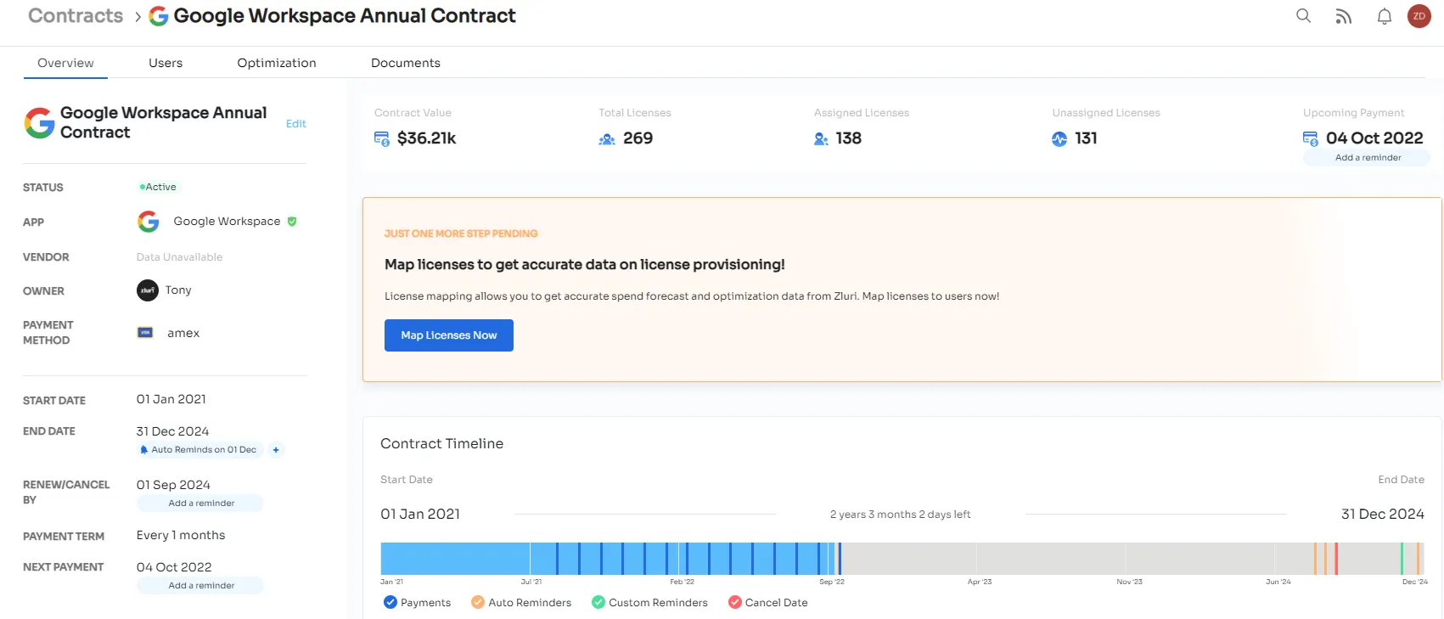Open the Optimization tab

click(277, 63)
